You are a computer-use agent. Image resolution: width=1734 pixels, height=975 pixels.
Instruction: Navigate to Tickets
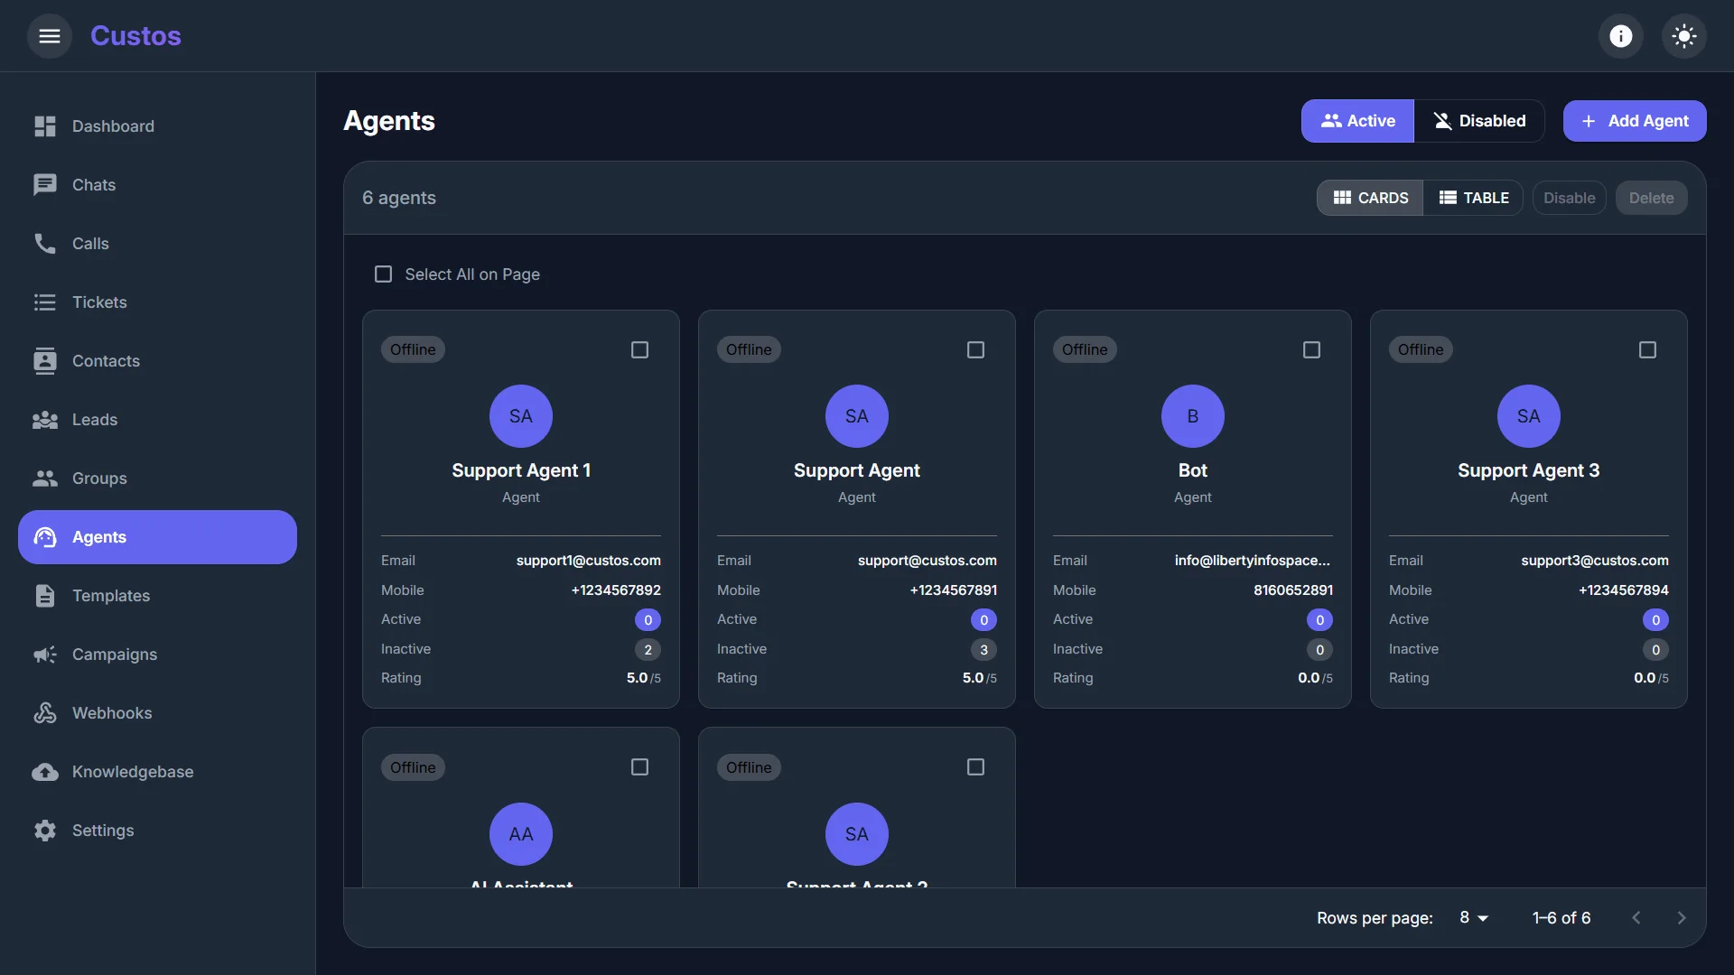(157, 302)
